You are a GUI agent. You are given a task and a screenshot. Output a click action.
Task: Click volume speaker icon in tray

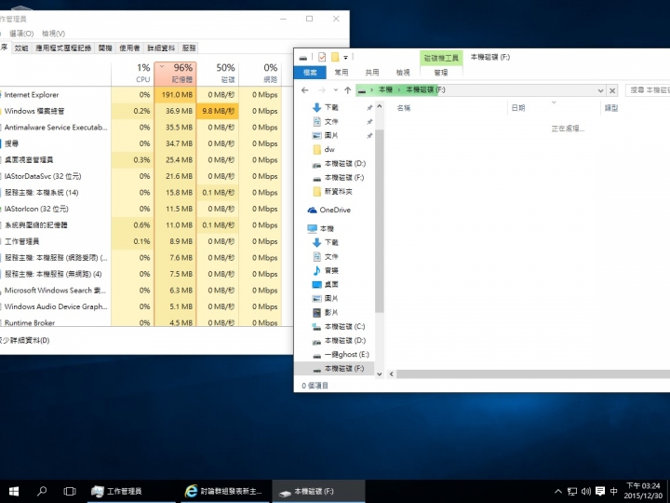click(x=586, y=491)
